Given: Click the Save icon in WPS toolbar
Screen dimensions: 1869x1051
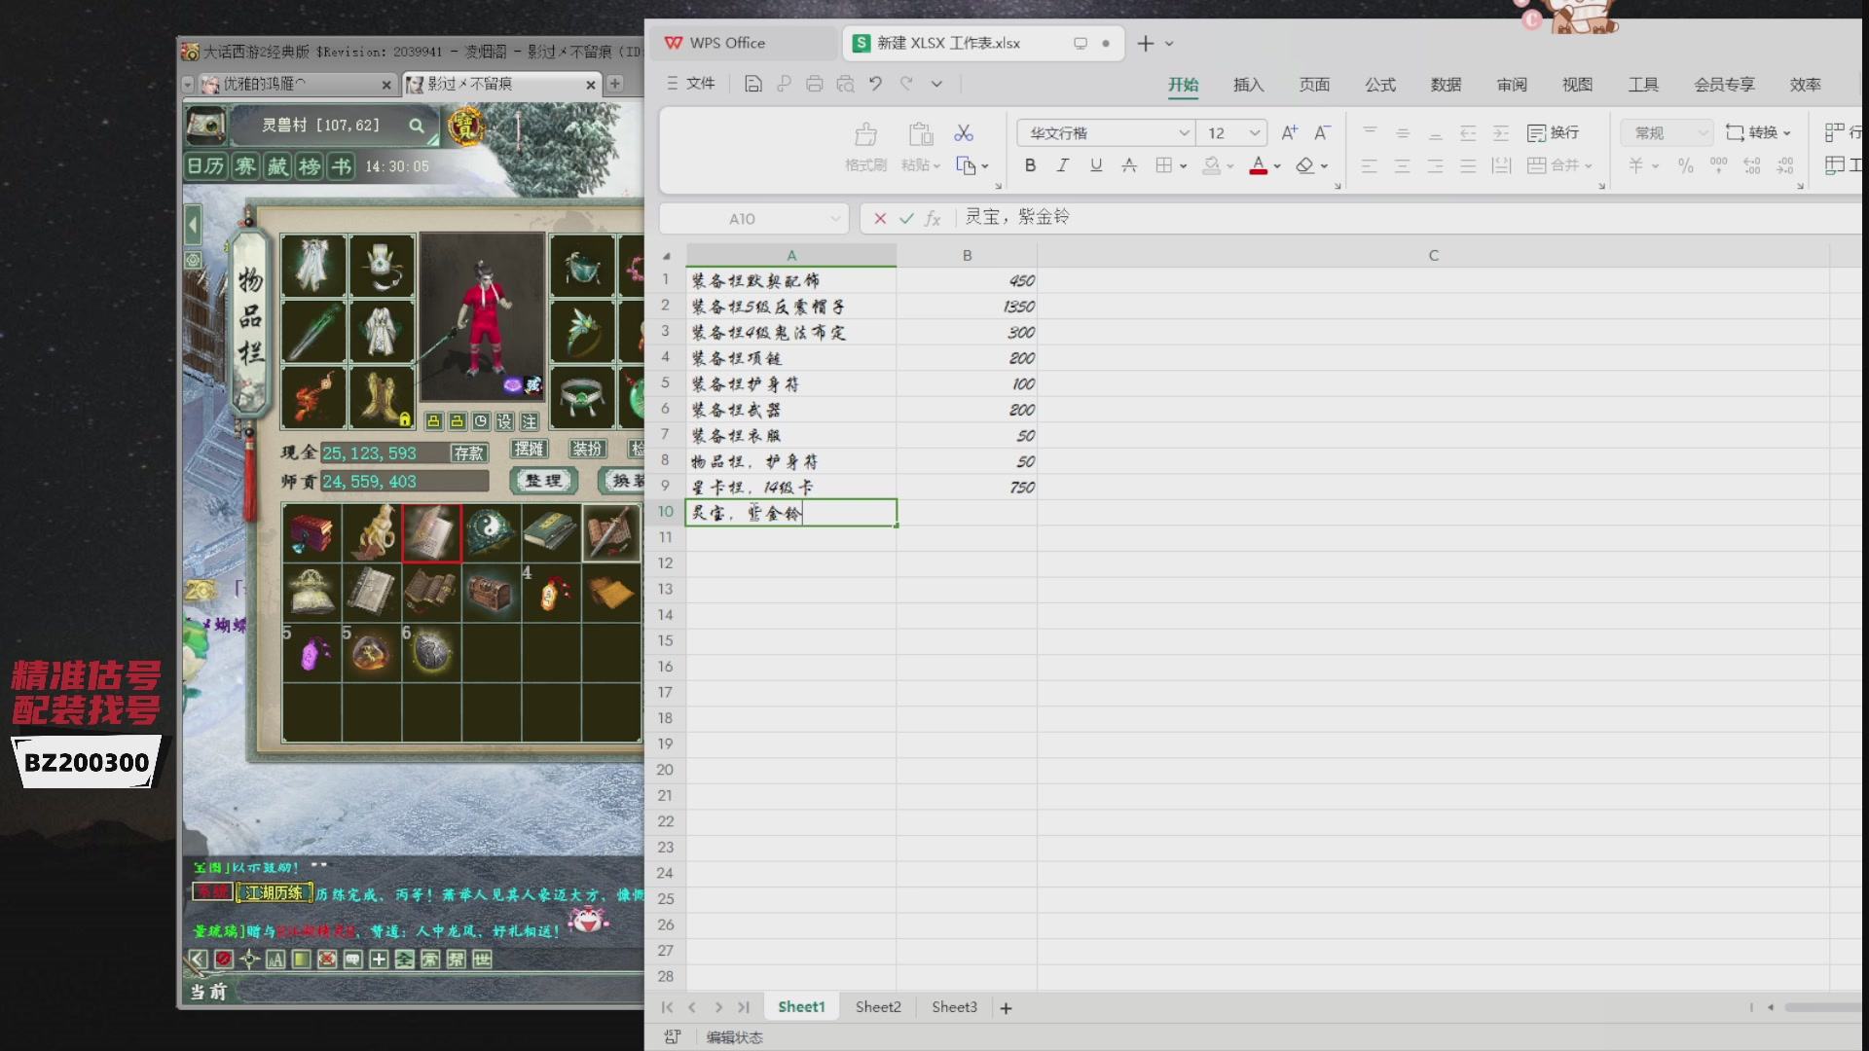Looking at the screenshot, I should (752, 85).
